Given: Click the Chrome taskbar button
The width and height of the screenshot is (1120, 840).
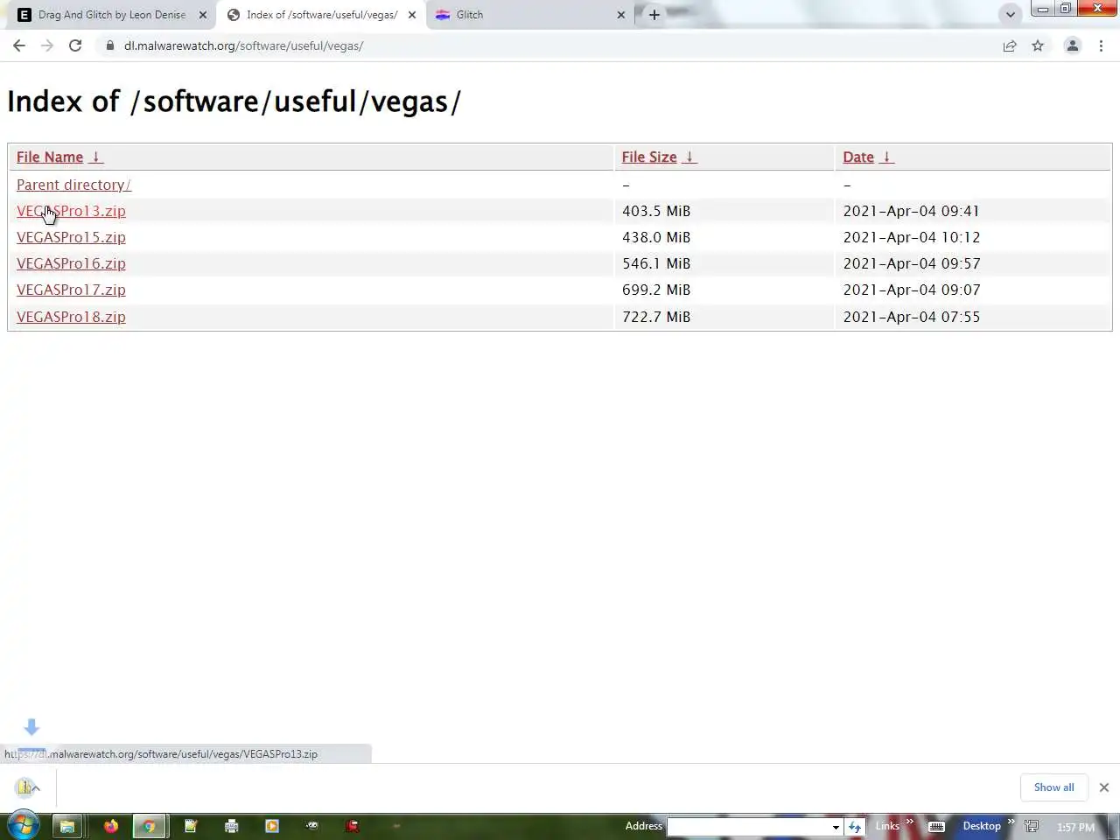Looking at the screenshot, I should pyautogui.click(x=149, y=825).
